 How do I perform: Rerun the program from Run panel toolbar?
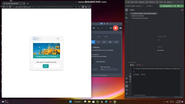[137, 65]
